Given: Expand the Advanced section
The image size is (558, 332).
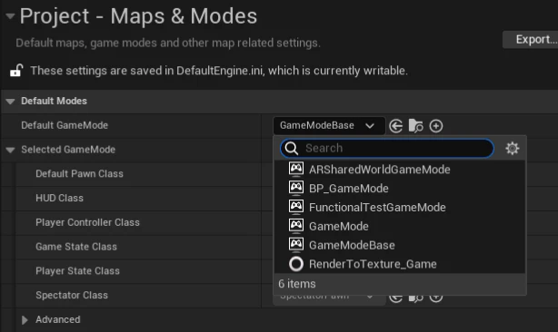Looking at the screenshot, I should click(x=25, y=320).
